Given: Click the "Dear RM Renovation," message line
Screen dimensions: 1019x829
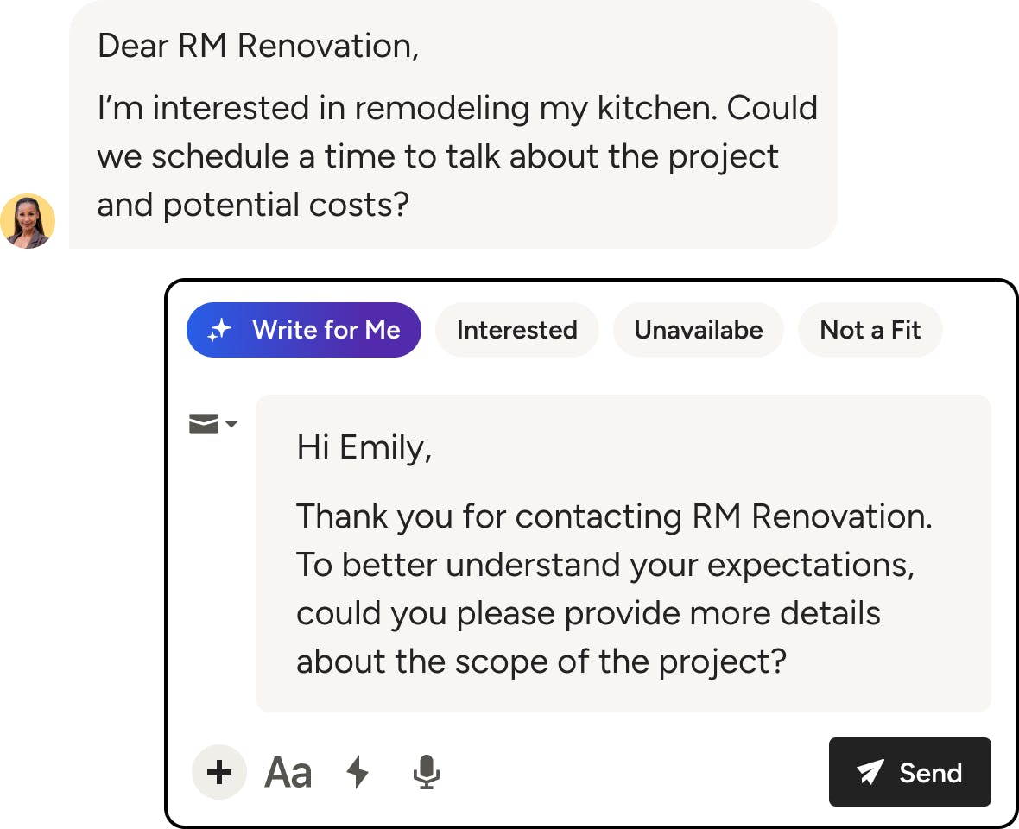Looking at the screenshot, I should click(x=258, y=46).
